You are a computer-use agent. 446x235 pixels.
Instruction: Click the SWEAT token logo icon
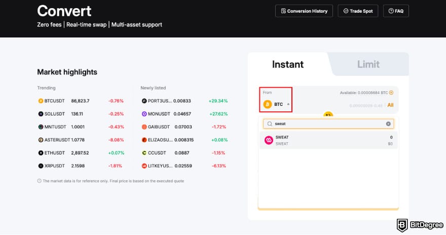269,140
